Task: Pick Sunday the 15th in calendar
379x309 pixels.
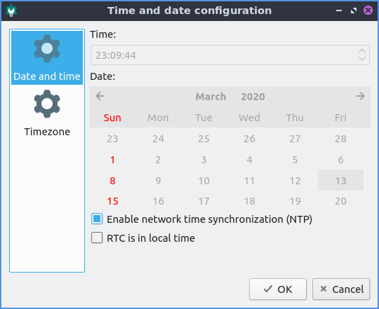Action: point(112,201)
